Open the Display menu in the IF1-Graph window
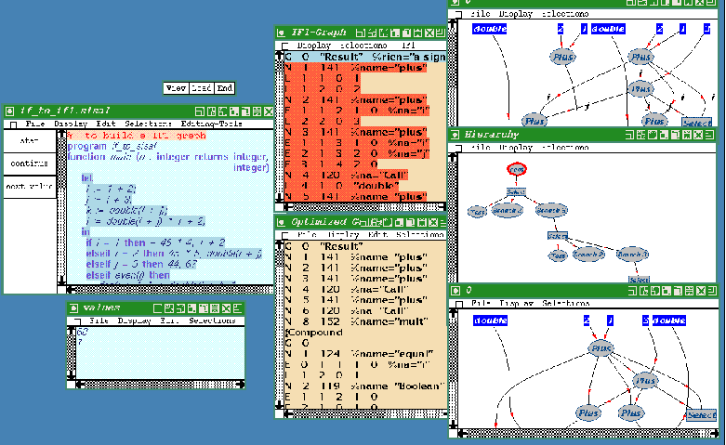Viewport: 726px width, 445px height. 314,46
